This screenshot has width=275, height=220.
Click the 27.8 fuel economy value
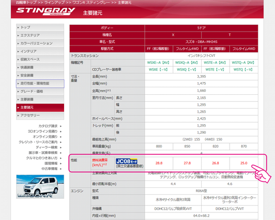coord(187,163)
